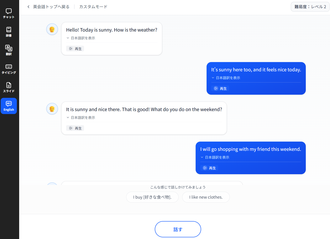The width and height of the screenshot is (330, 239).
Task: Click the English conversation sidebar icon
Action: (x=9, y=106)
